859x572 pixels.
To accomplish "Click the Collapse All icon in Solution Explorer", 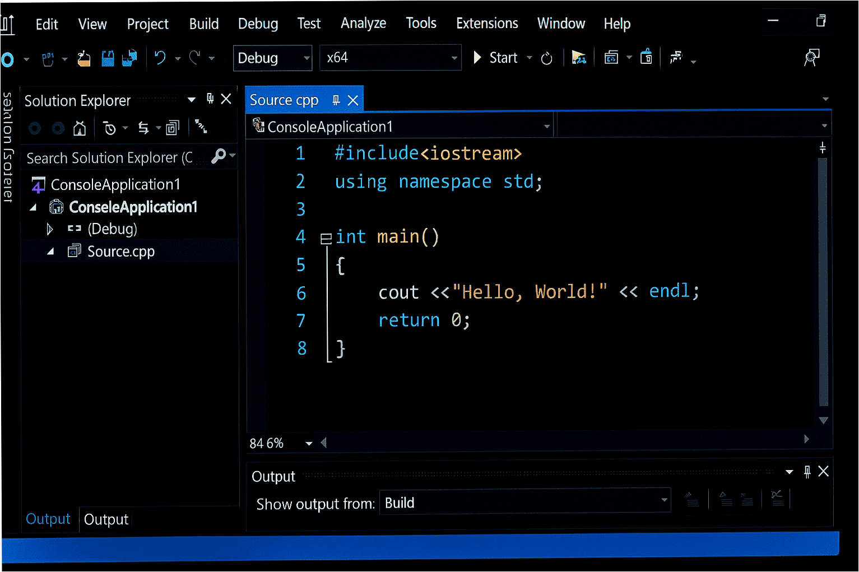I will click(173, 128).
